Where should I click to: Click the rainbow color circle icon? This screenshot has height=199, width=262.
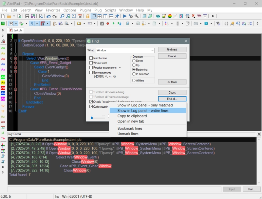170,16
